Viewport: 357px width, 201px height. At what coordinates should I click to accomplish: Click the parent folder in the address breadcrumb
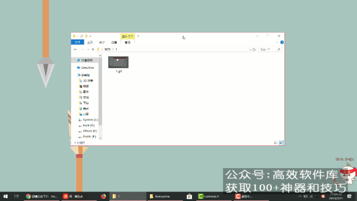click(107, 49)
